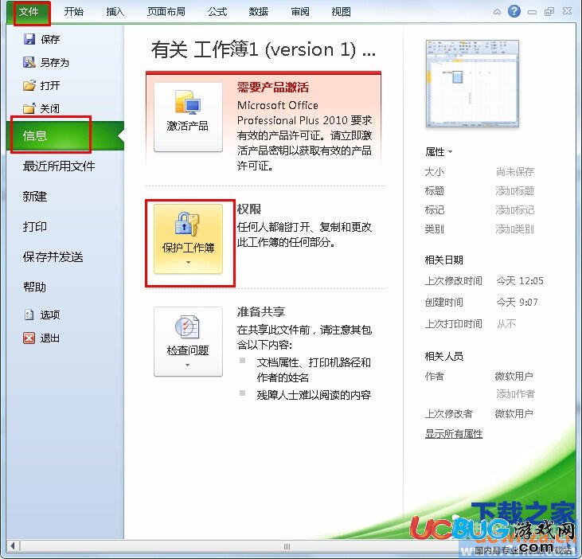Click the 尚未保存 size value
The height and width of the screenshot is (559, 582).
tap(515, 171)
